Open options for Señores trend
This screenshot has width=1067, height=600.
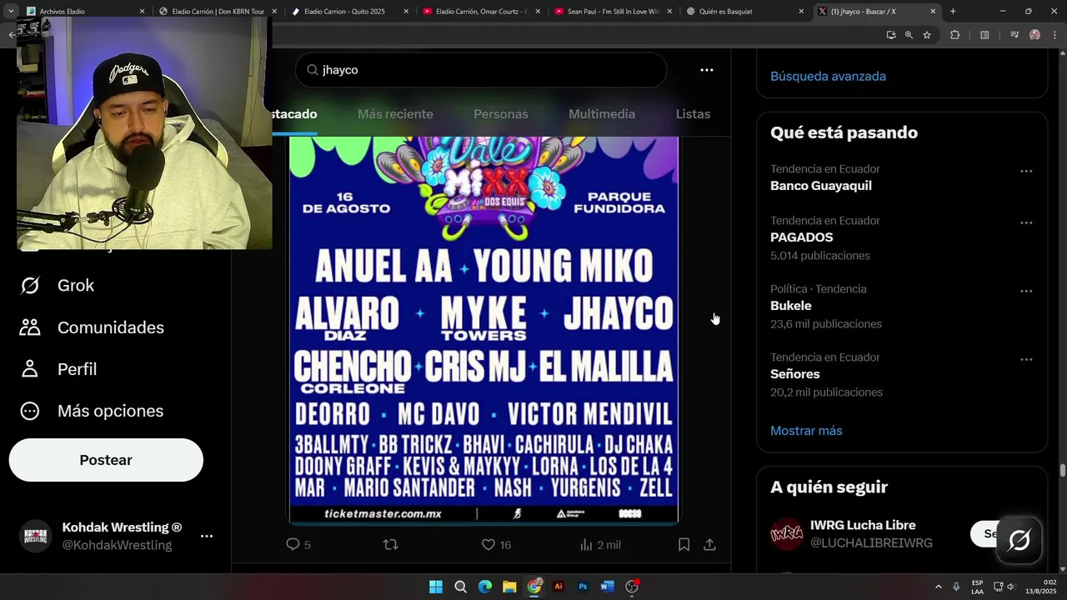pyautogui.click(x=1026, y=359)
